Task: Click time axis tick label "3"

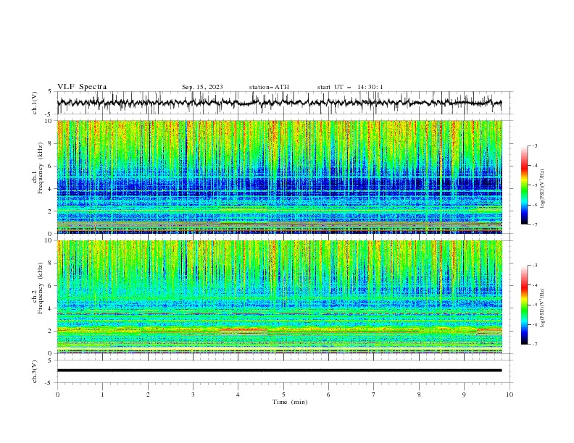Action: point(194,395)
